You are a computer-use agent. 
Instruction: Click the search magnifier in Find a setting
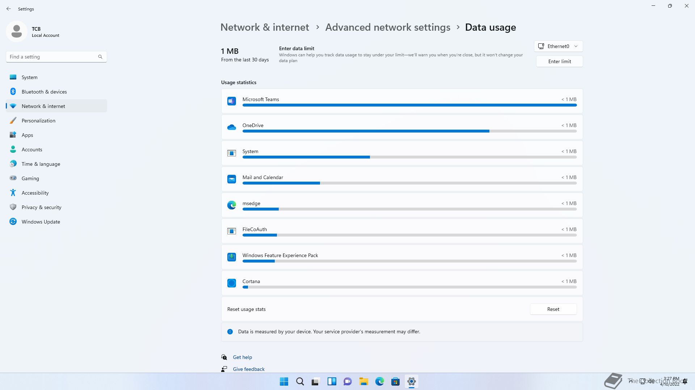pyautogui.click(x=100, y=57)
